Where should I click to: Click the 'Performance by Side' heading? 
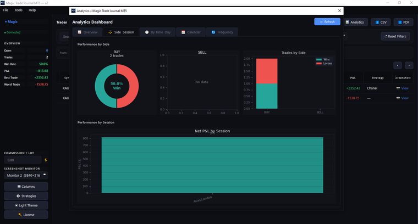[x=94, y=44]
